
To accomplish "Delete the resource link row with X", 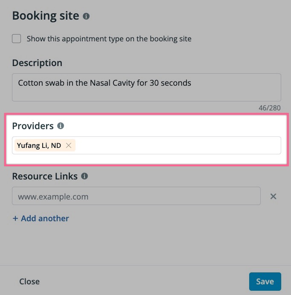I will point(274,197).
